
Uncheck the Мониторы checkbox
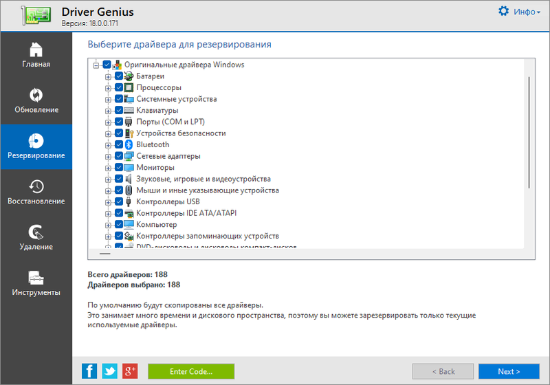119,168
